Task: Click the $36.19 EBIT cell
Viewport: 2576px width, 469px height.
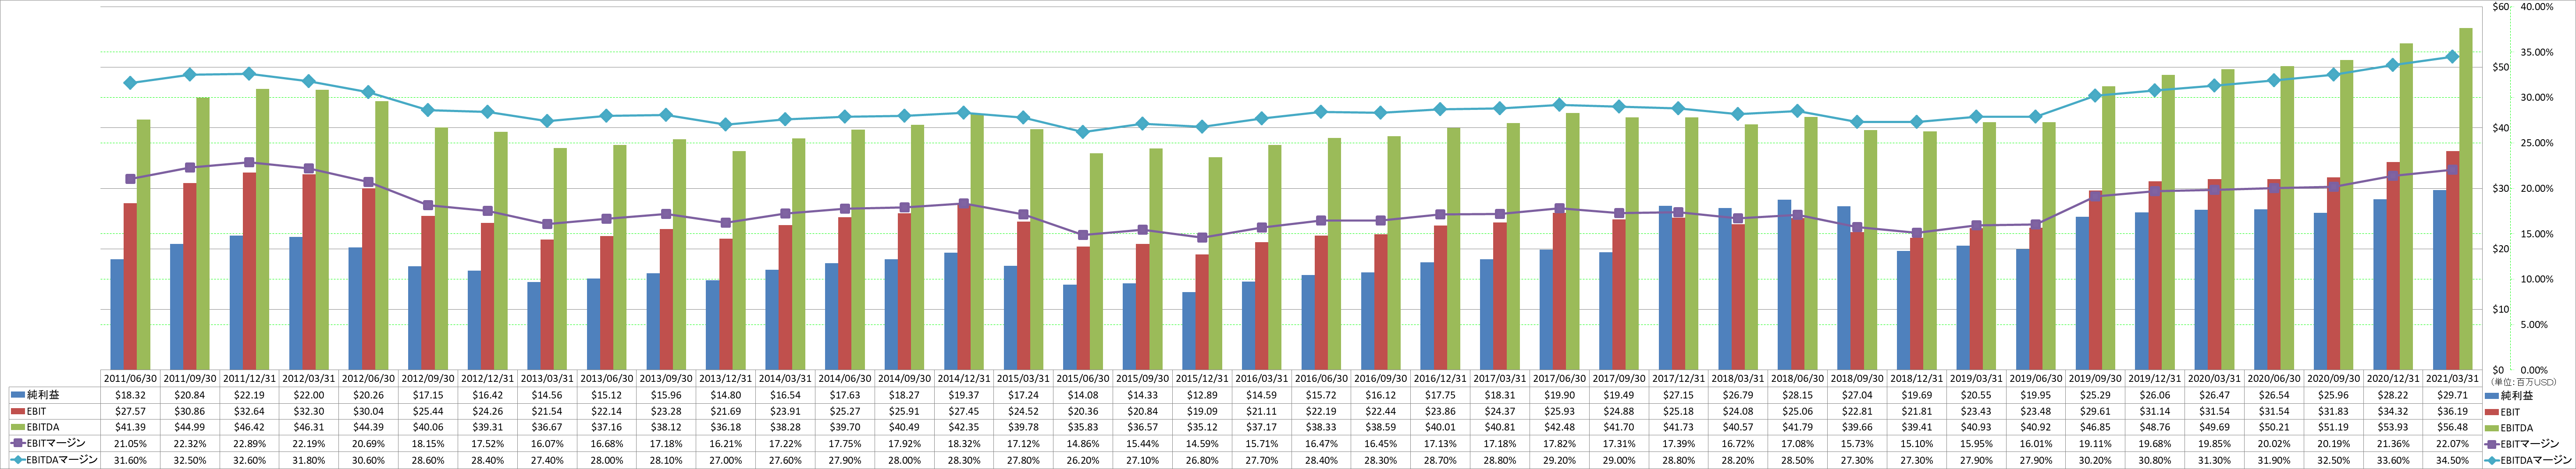Action: (x=2453, y=411)
